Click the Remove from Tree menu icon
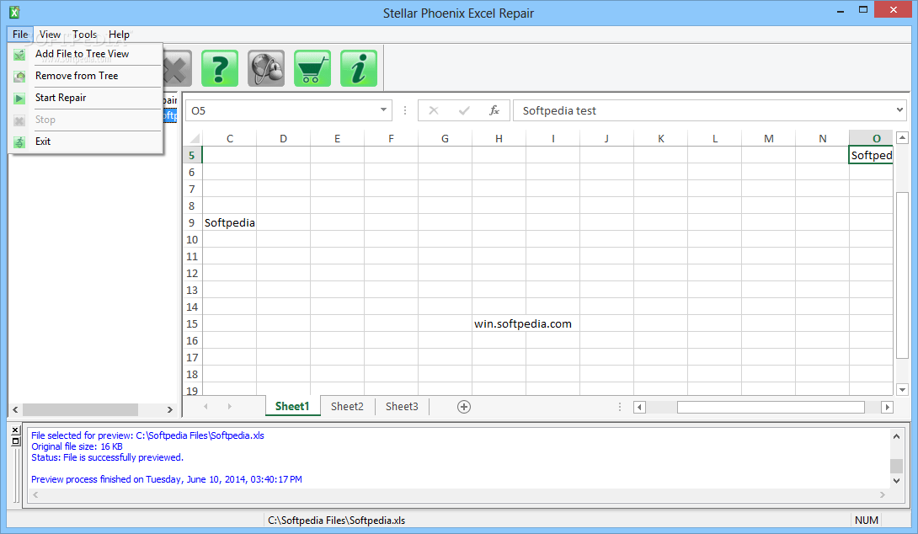 [19, 76]
